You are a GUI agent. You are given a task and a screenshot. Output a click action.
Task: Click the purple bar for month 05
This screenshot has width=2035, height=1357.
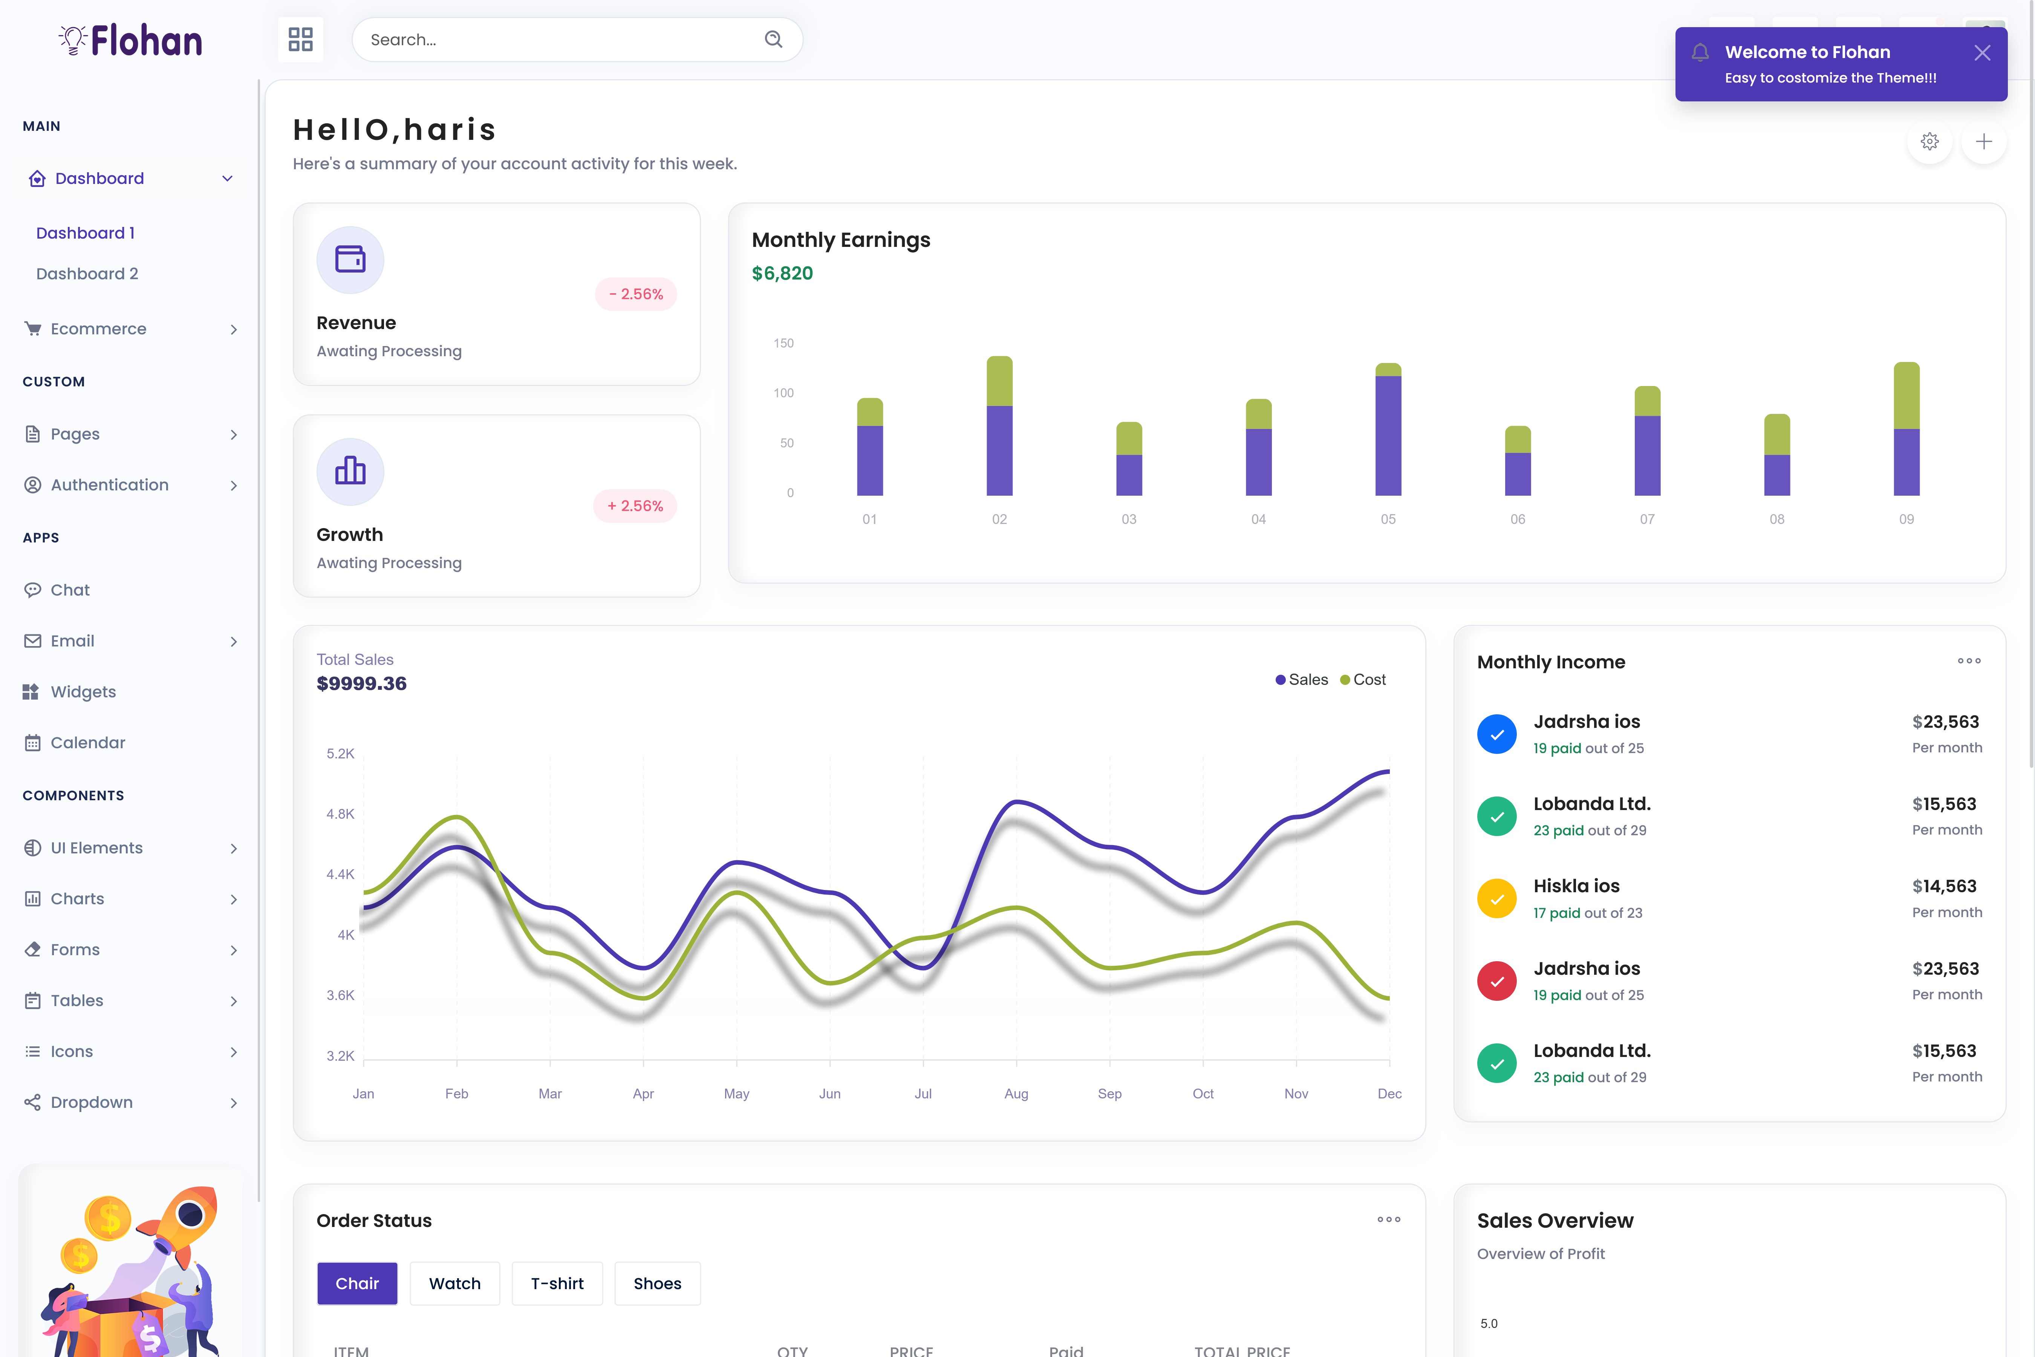(1388, 437)
